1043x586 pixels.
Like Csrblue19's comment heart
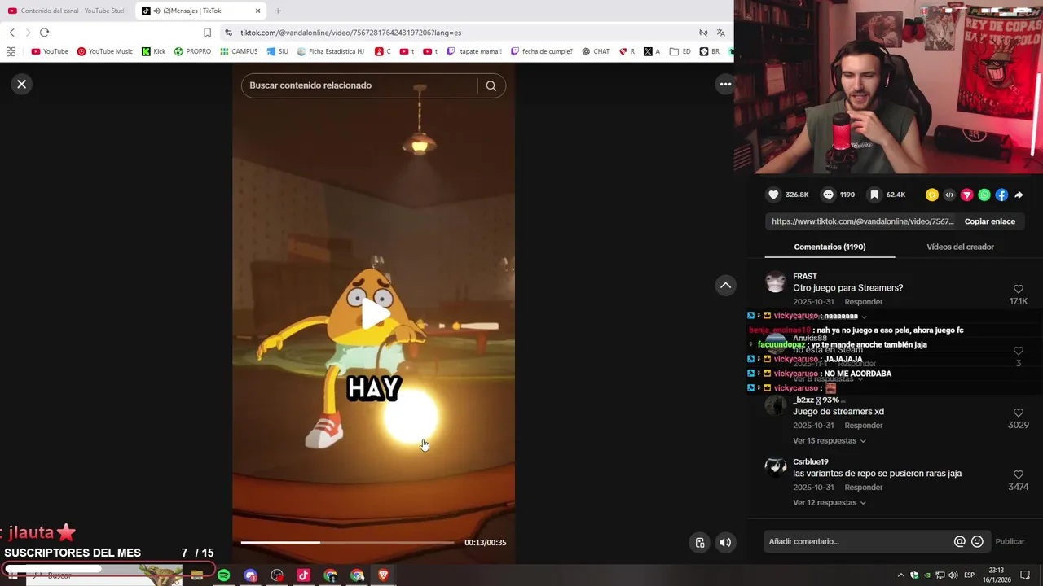pyautogui.click(x=1018, y=474)
